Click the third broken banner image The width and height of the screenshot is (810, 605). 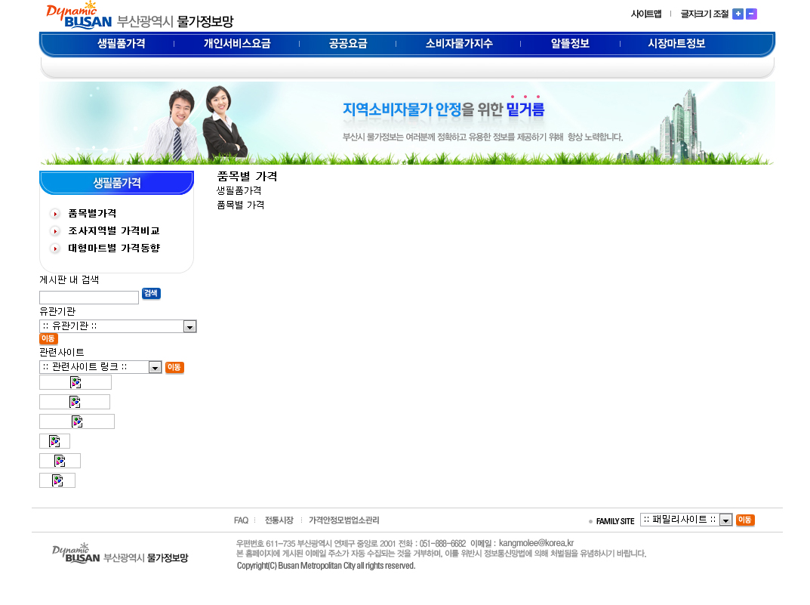click(77, 421)
